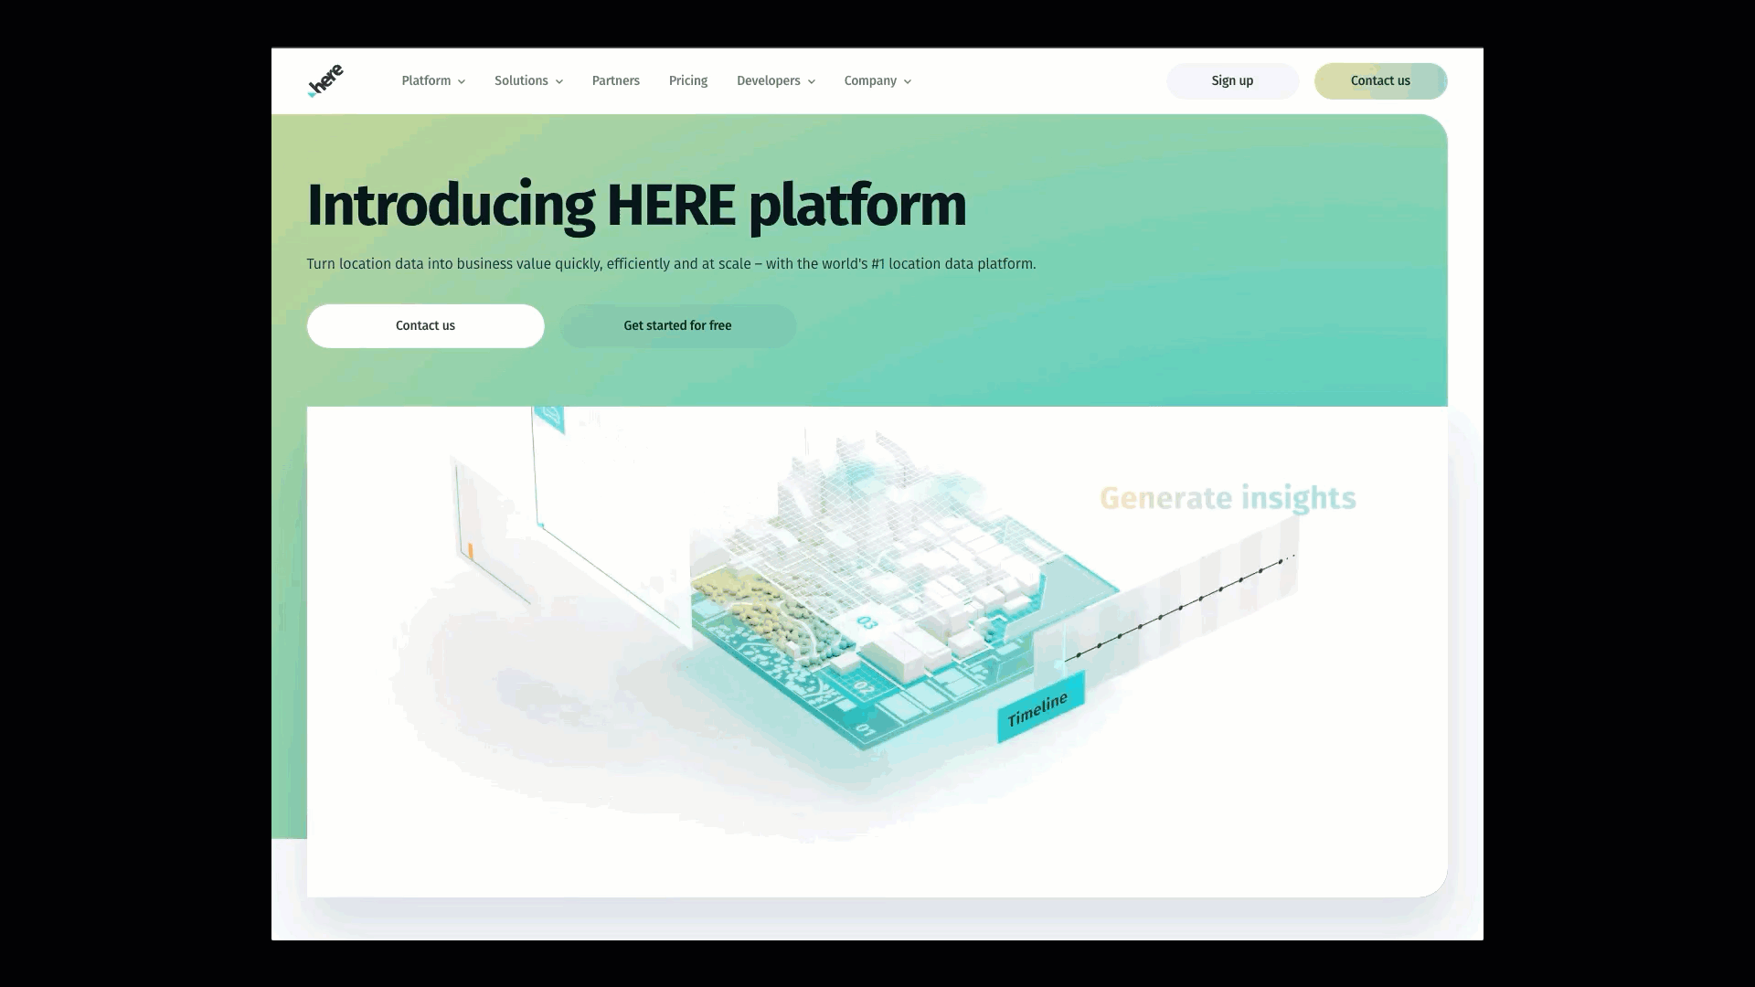Open the Developers menu

[775, 81]
